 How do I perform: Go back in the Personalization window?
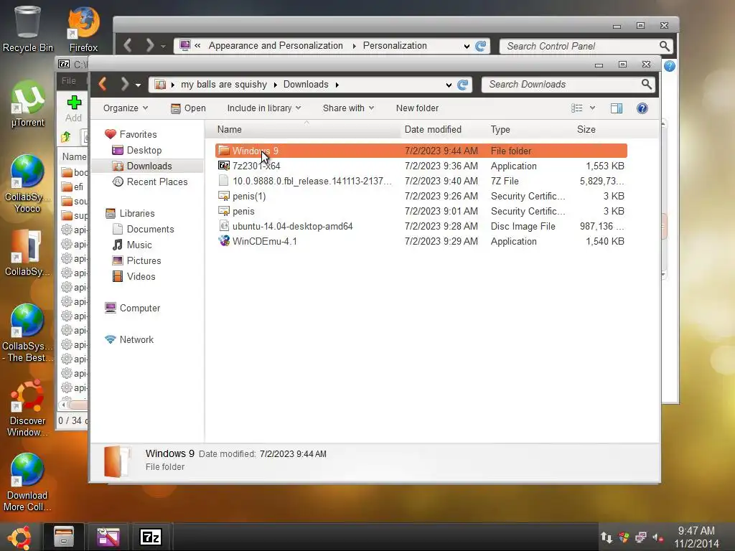pos(128,45)
